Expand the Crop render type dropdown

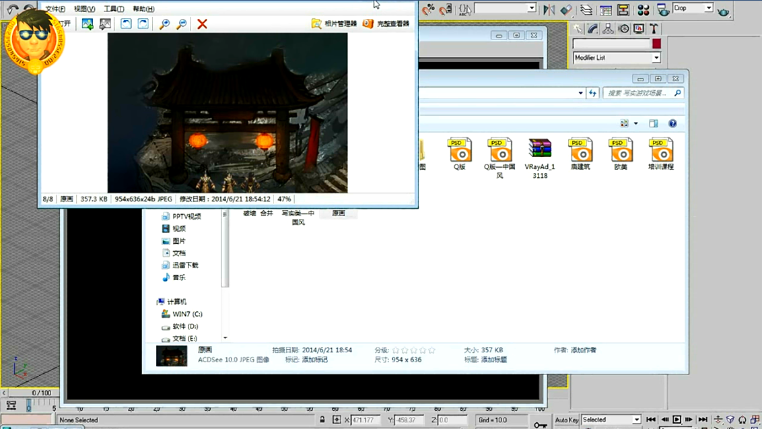[x=709, y=8]
